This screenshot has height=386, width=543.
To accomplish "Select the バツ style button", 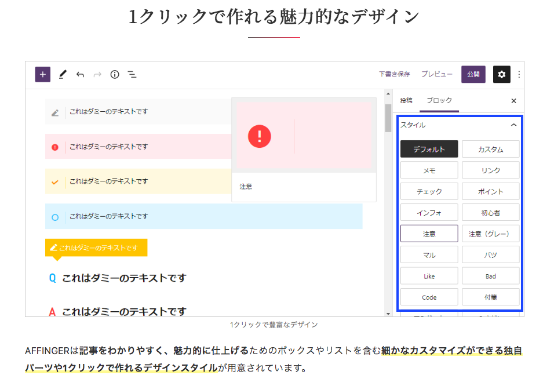I will click(x=490, y=255).
